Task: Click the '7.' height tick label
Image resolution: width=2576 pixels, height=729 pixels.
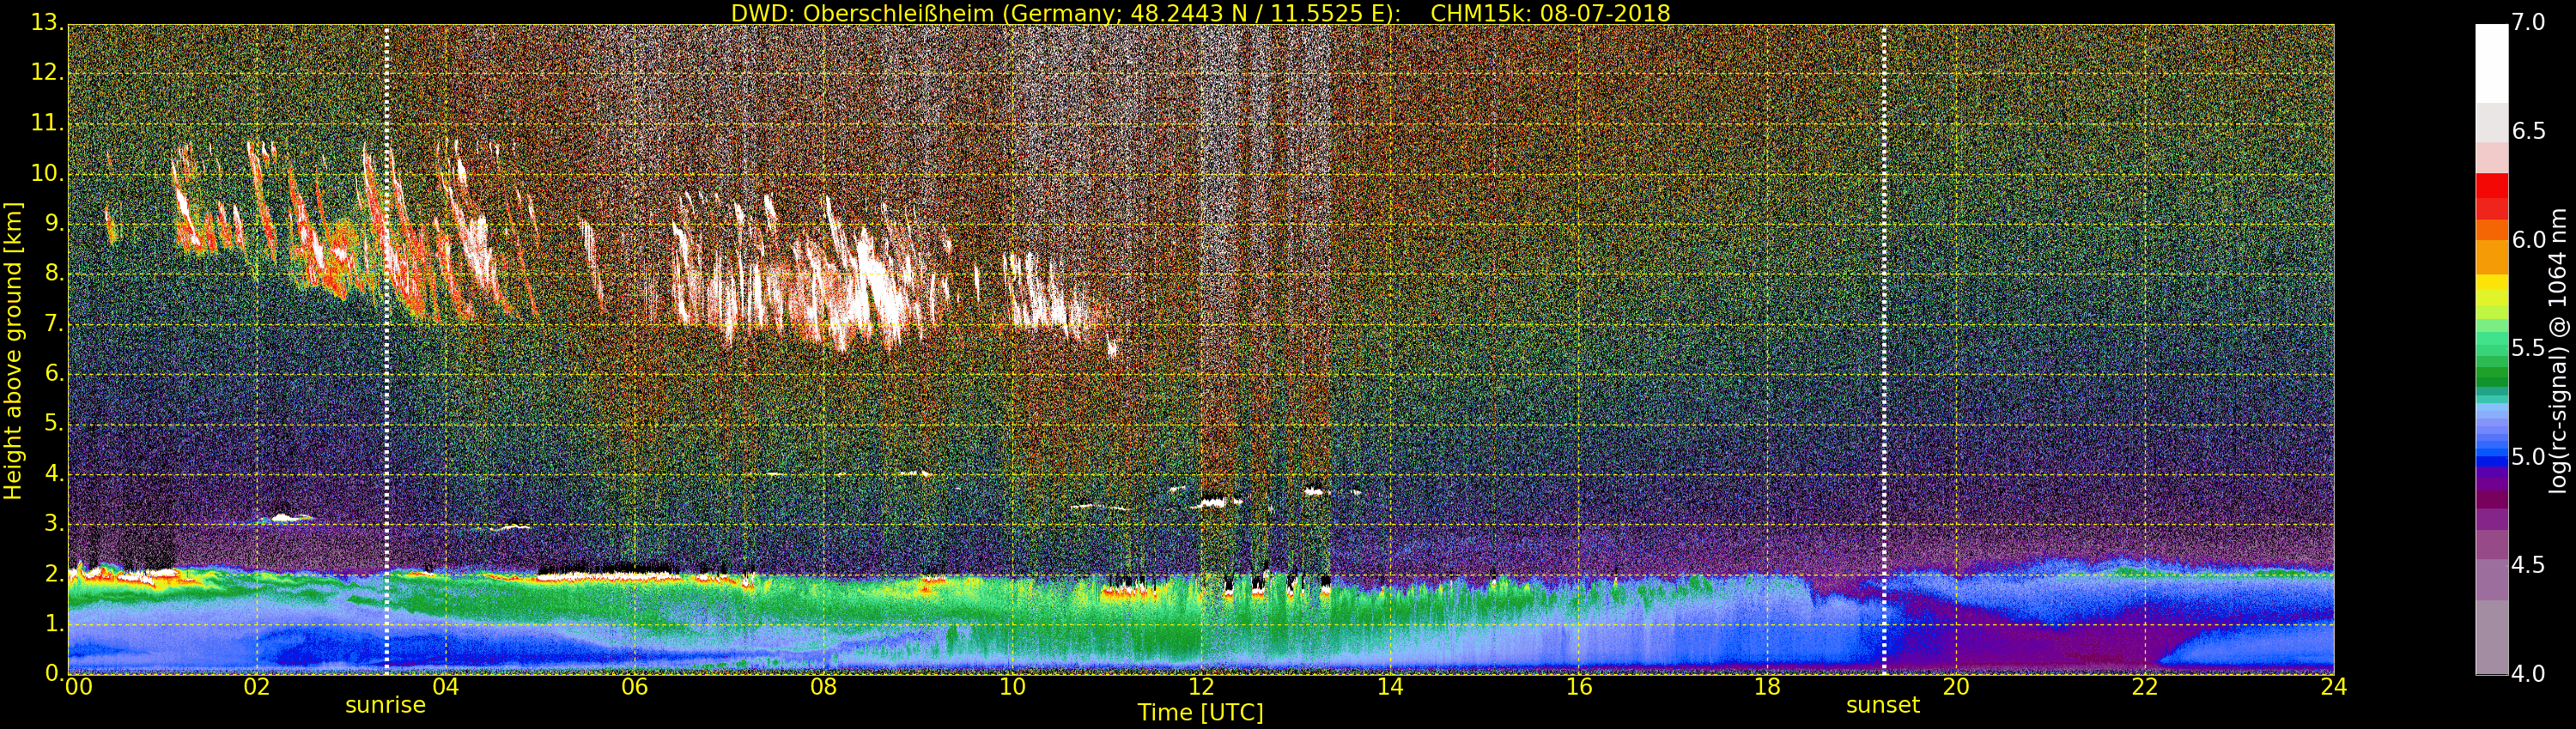Action: (x=54, y=323)
